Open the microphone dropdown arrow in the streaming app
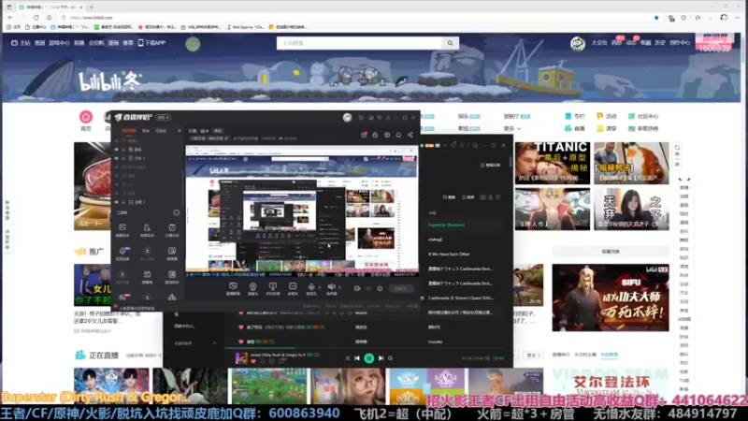This screenshot has width=748, height=421. (320, 287)
